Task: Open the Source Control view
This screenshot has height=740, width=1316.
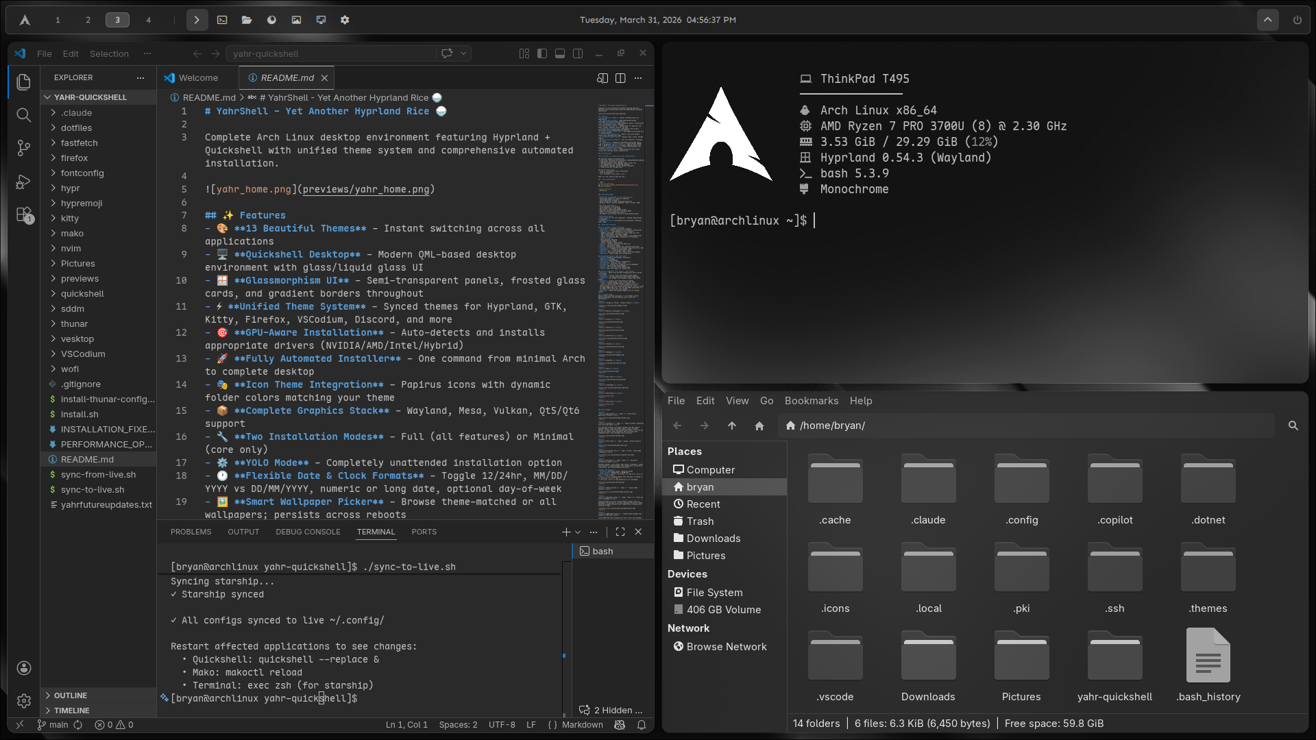Action: click(23, 148)
